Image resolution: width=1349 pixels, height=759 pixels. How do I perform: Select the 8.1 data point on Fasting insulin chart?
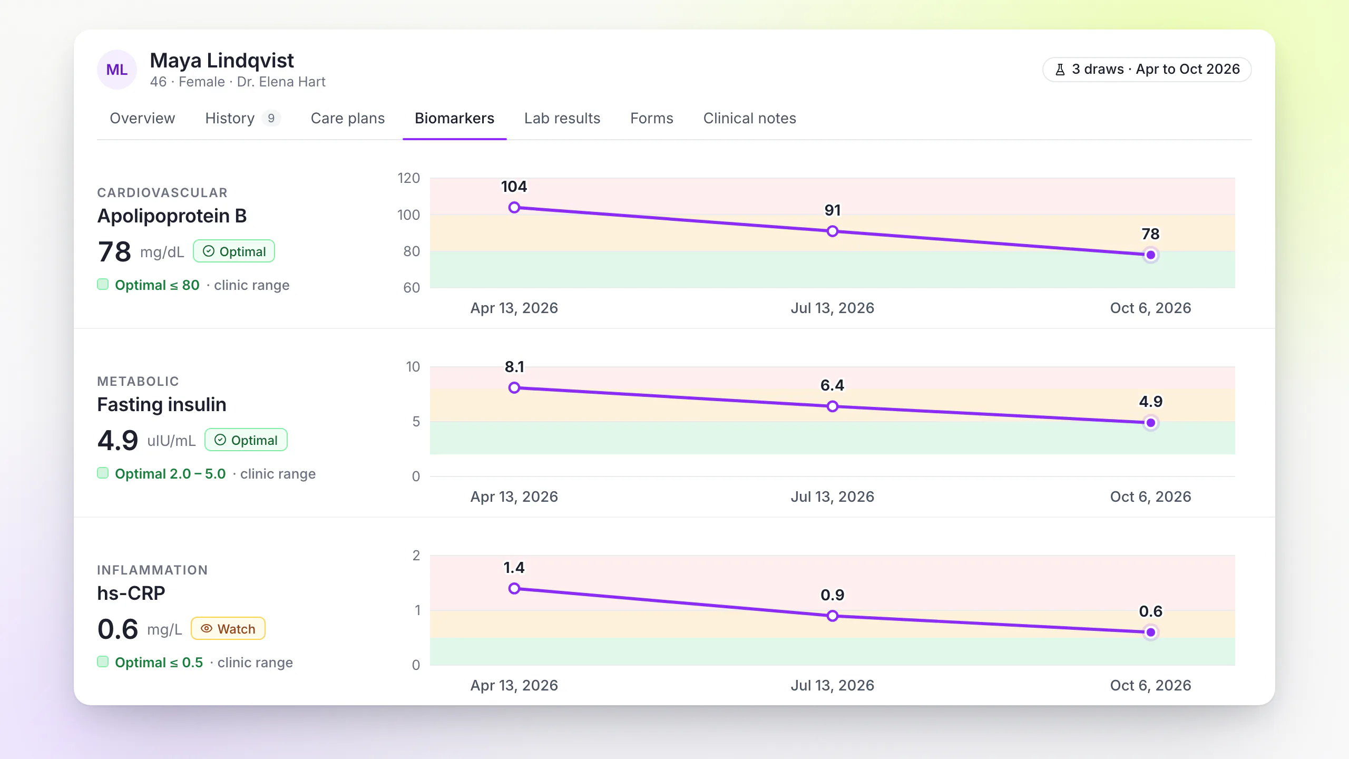point(514,388)
